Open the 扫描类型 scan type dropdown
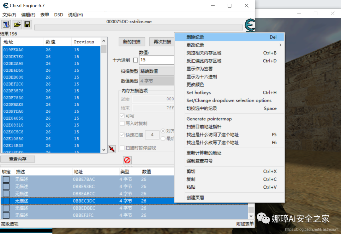 tap(157, 71)
